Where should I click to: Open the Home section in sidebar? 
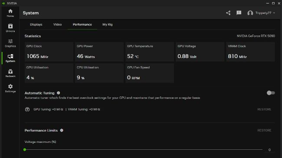pos(10,13)
